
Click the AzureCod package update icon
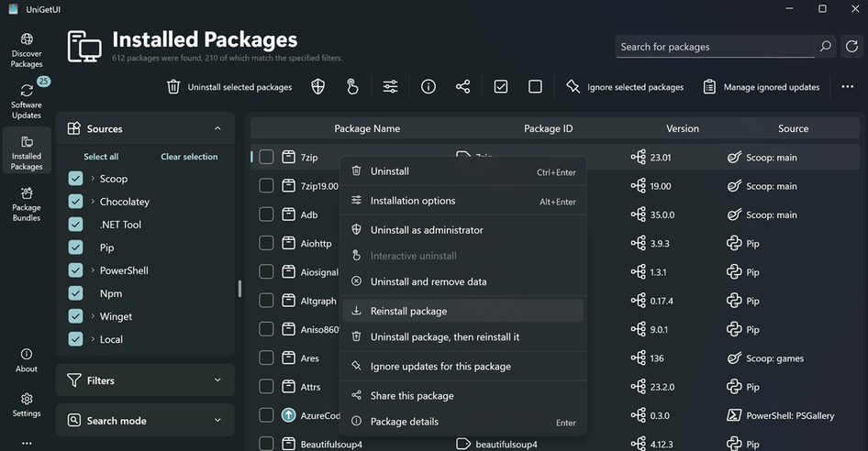point(288,415)
